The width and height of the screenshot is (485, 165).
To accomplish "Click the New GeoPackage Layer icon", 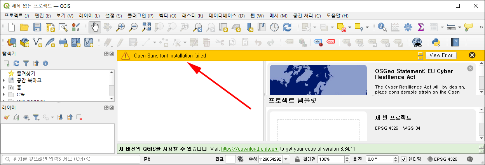I will pyautogui.click(x=24, y=42).
